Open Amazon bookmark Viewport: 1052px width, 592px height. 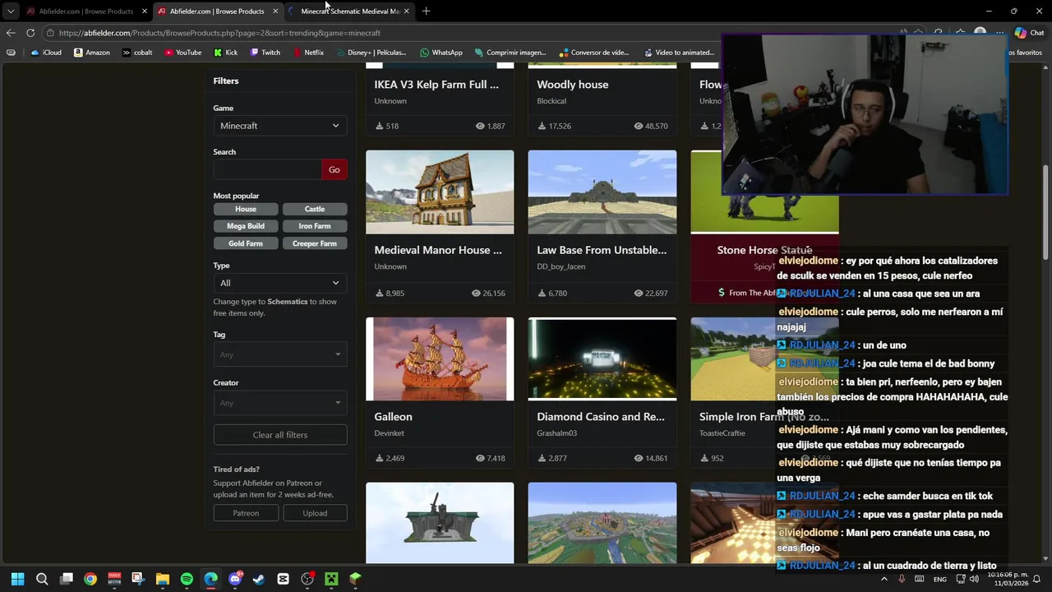[x=91, y=53]
